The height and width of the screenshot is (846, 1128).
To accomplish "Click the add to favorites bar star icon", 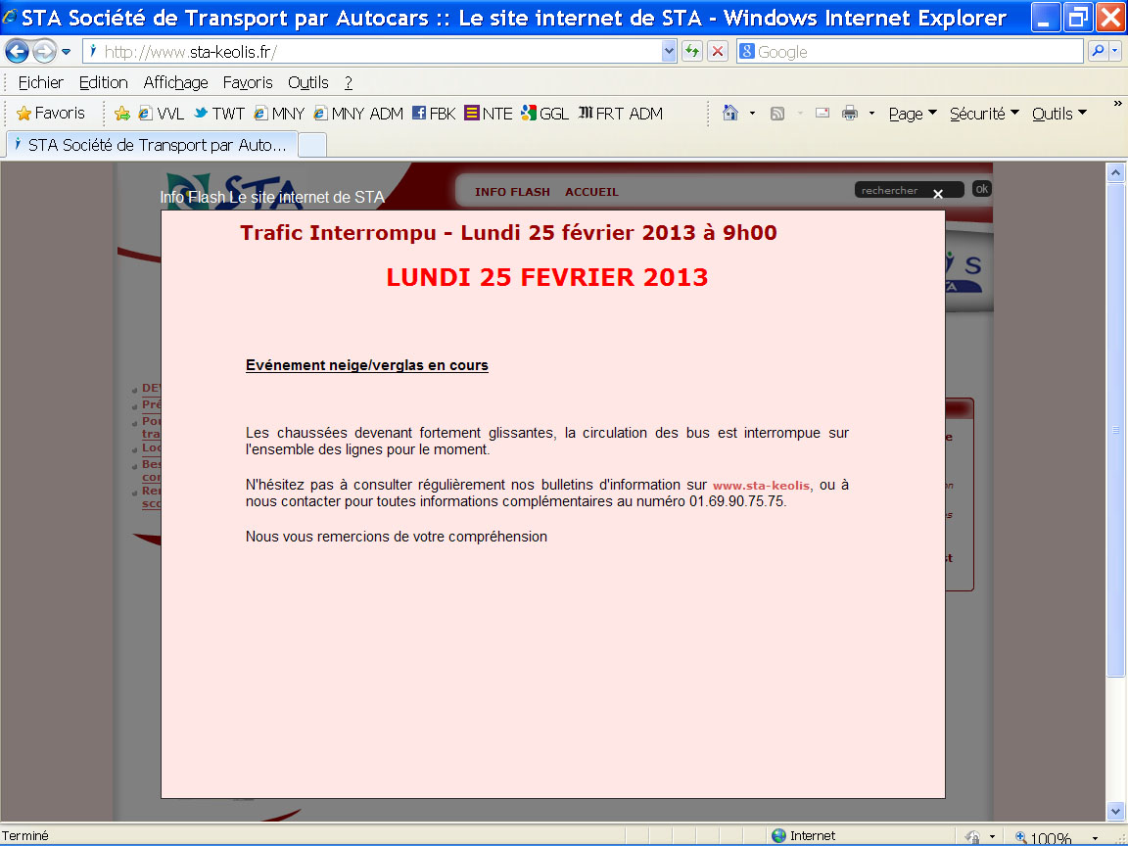I will click(122, 114).
